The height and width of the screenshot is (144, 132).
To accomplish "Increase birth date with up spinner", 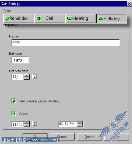I will [x=27, y=75].
